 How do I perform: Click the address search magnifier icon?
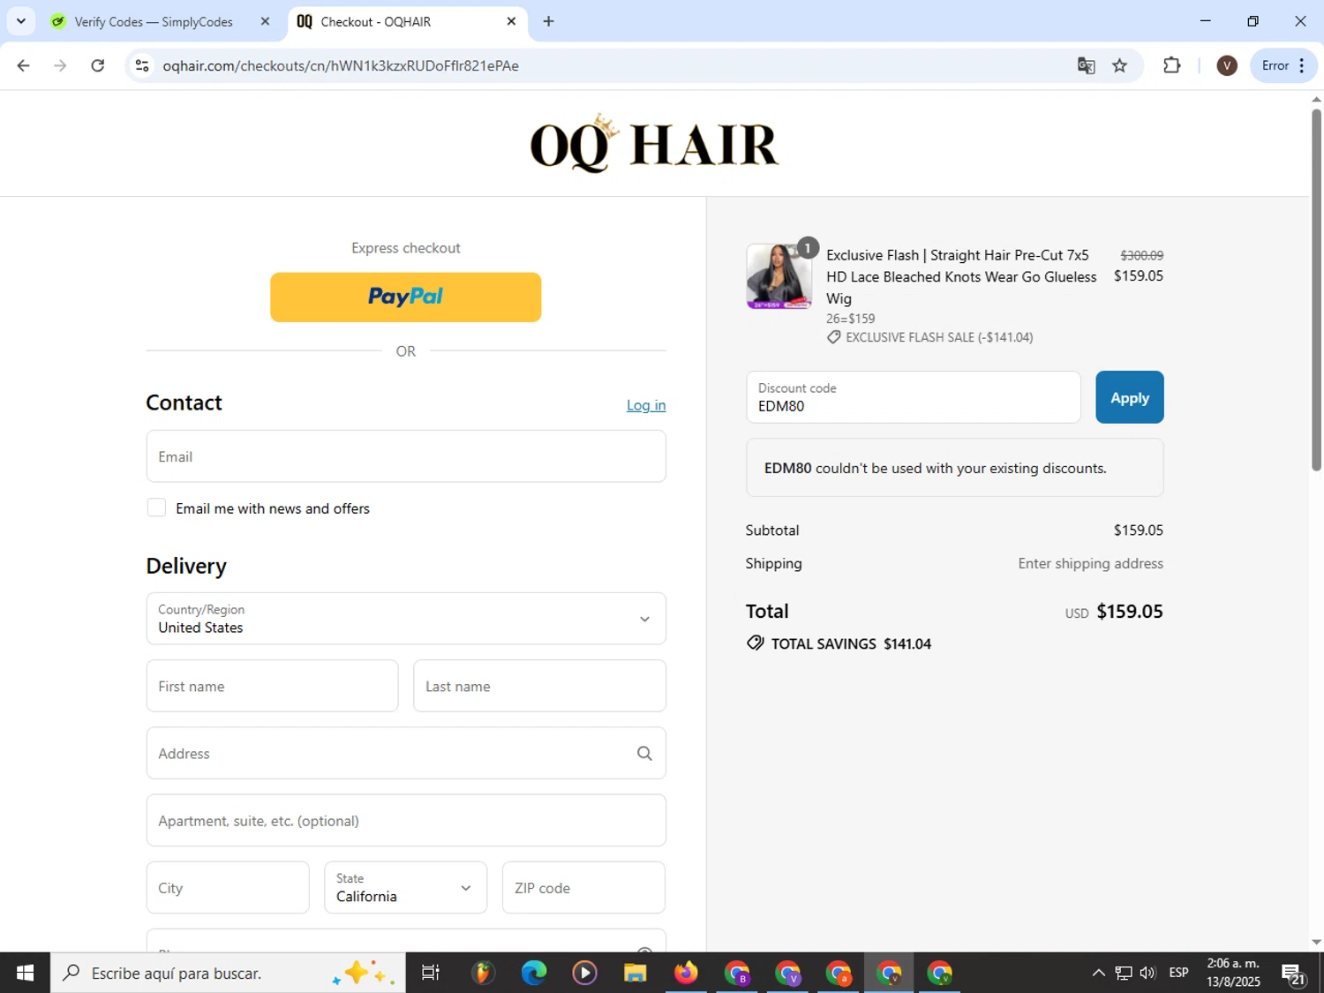coord(644,753)
